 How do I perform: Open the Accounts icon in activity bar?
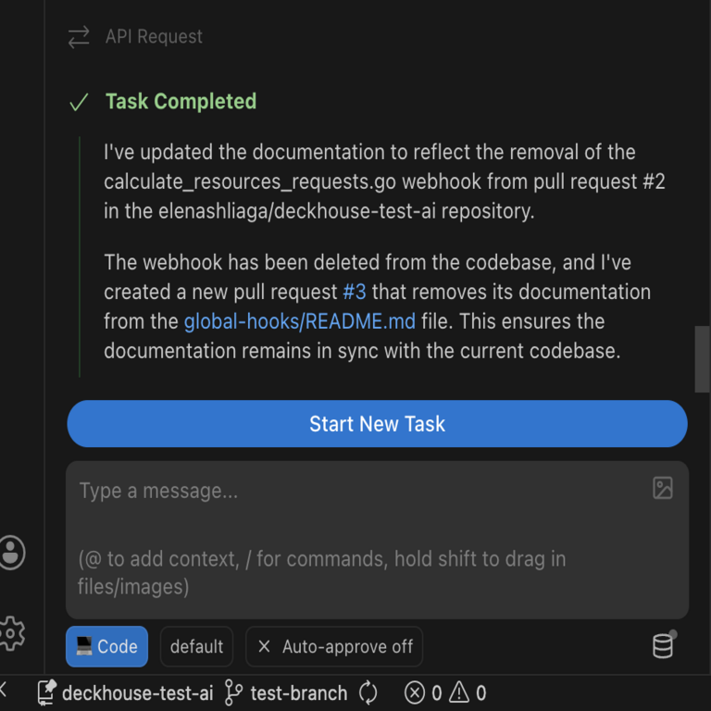(x=11, y=552)
